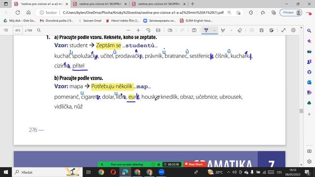Screen dimensions: 315x177
Task: Click the Hledat taskbar search box
Action: (x=47, y=172)
